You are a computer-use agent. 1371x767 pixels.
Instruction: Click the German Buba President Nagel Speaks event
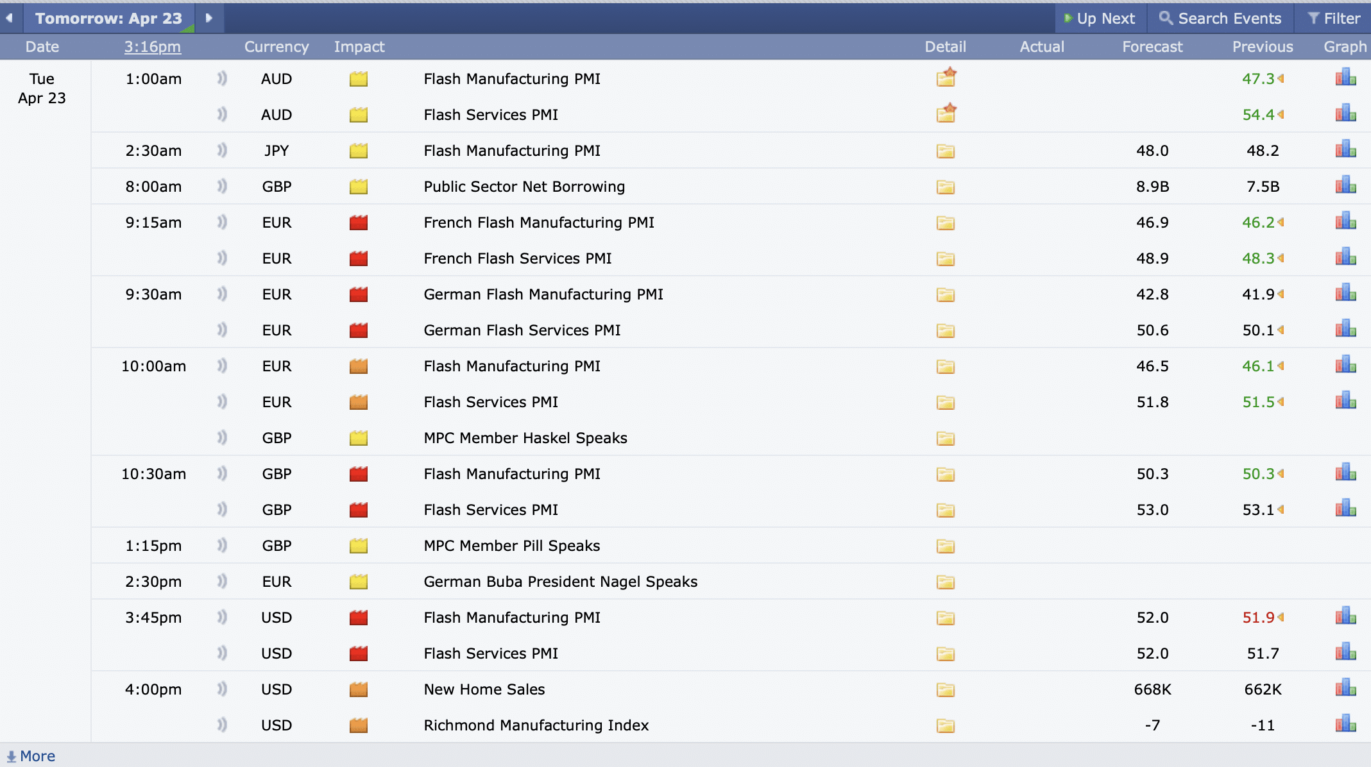coord(561,582)
